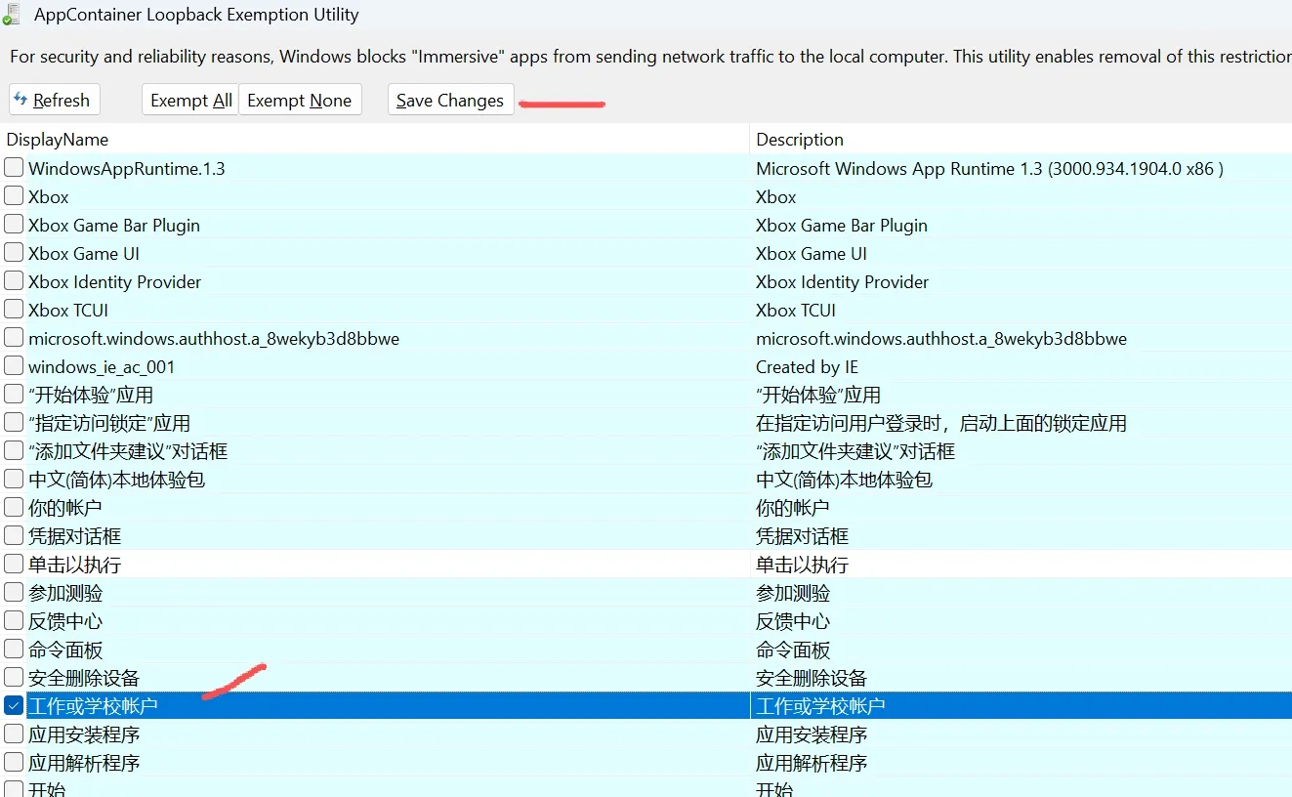Click the AppContainer utility title bar icon

(x=11, y=15)
